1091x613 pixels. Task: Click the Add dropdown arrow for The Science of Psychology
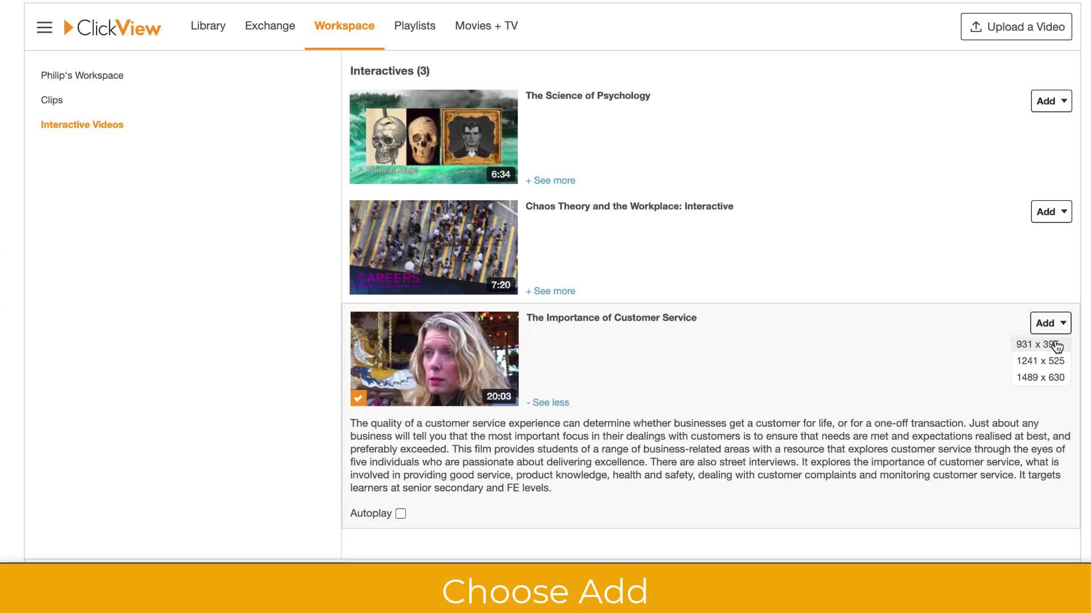(1062, 101)
